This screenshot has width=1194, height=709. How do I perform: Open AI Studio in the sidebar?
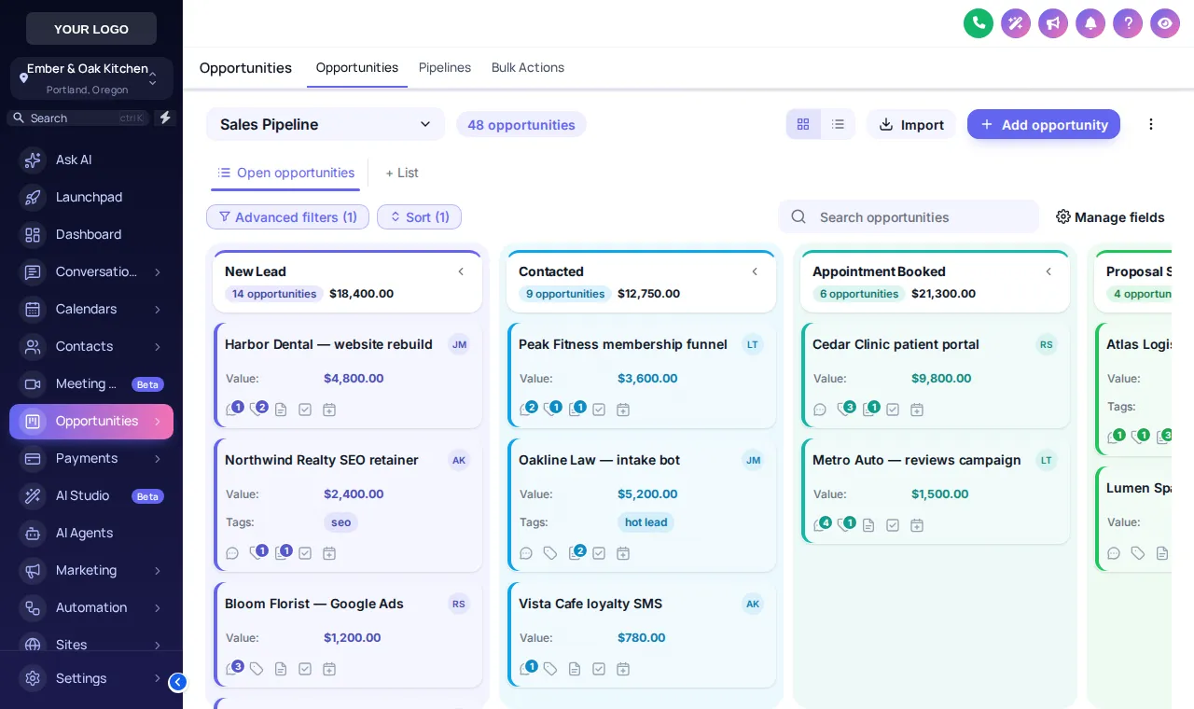91,495
